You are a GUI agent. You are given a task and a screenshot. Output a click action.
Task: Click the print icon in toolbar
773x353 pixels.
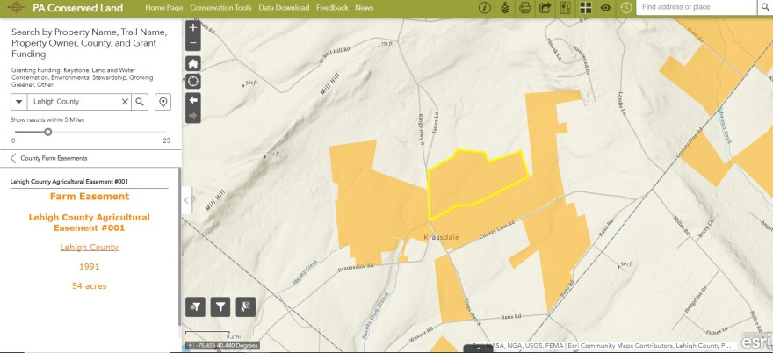point(524,8)
